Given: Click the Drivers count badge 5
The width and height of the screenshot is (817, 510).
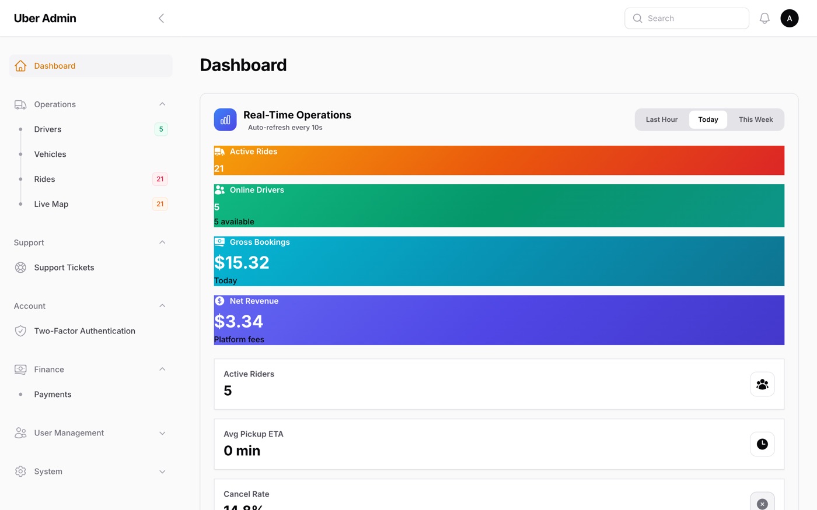Looking at the screenshot, I should (161, 129).
